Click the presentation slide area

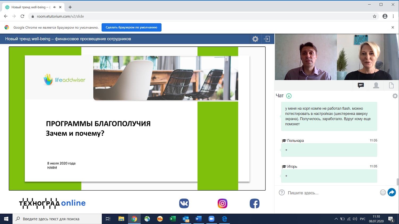click(x=137, y=118)
